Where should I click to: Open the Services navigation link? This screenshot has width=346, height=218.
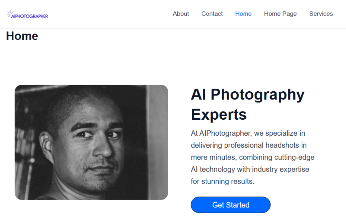pyautogui.click(x=321, y=14)
